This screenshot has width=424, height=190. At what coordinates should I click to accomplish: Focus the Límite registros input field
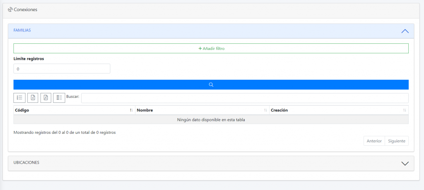tap(62, 69)
